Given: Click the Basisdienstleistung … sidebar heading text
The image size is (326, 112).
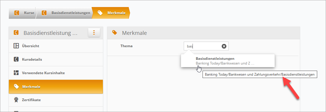Looking at the screenshot, I should point(51,33).
